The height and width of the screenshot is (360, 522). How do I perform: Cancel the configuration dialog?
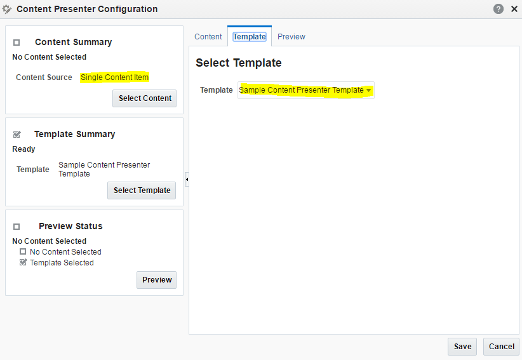click(x=501, y=347)
